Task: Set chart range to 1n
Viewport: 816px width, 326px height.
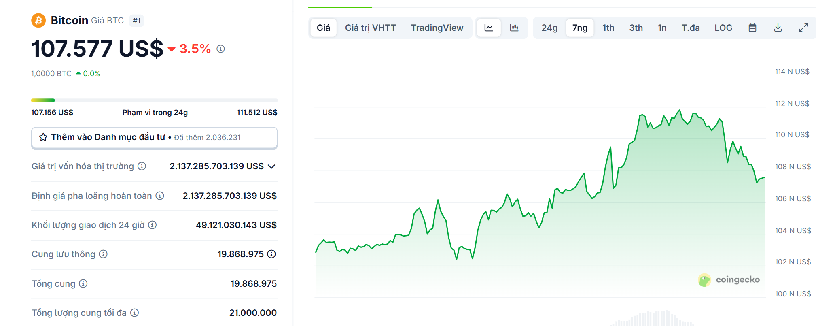Action: pos(662,28)
